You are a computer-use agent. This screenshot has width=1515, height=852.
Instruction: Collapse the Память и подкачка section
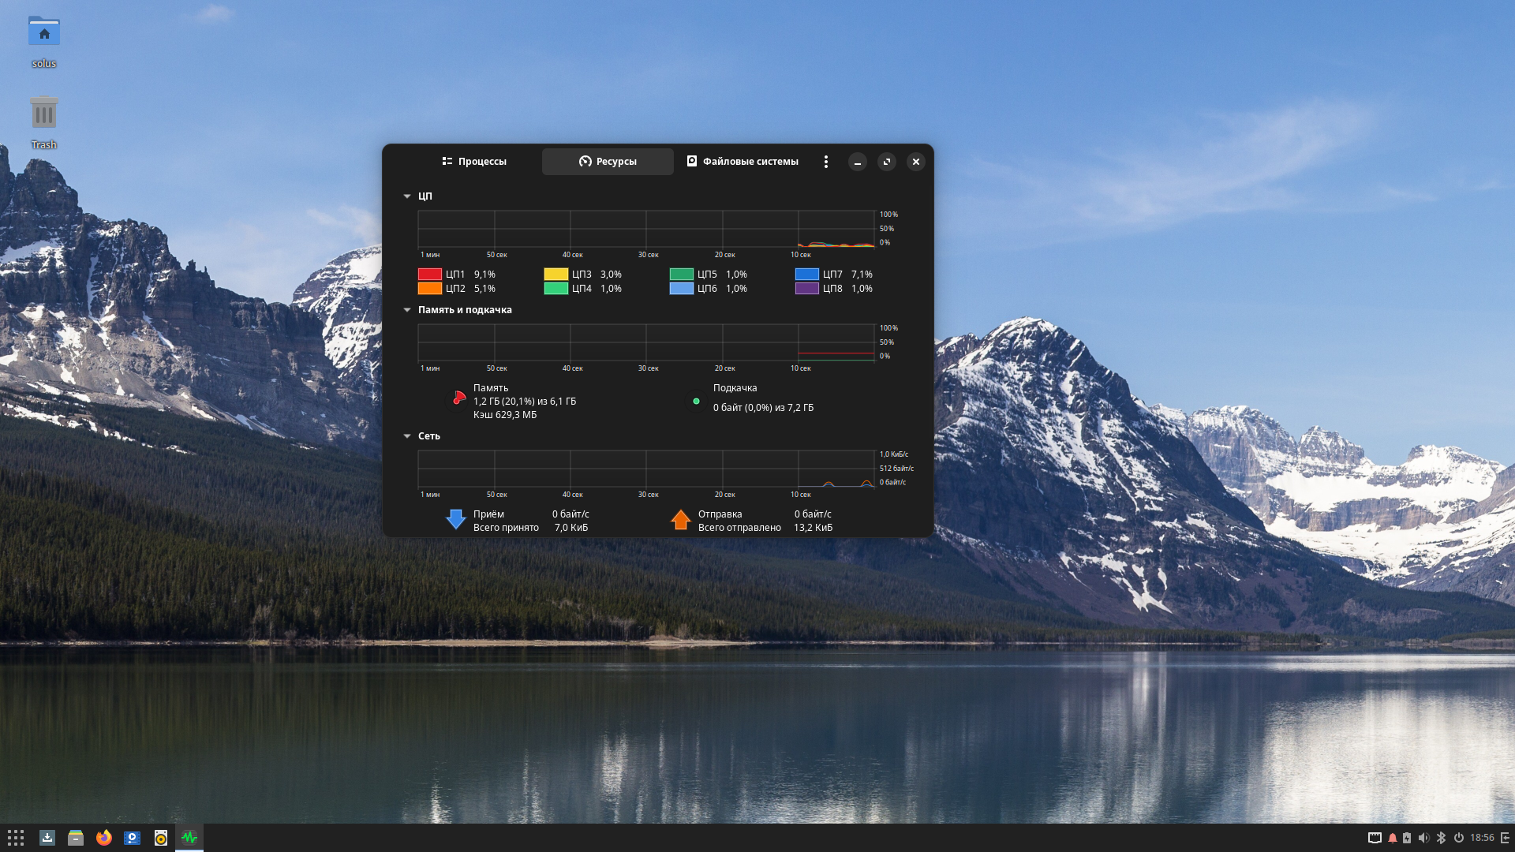407,309
